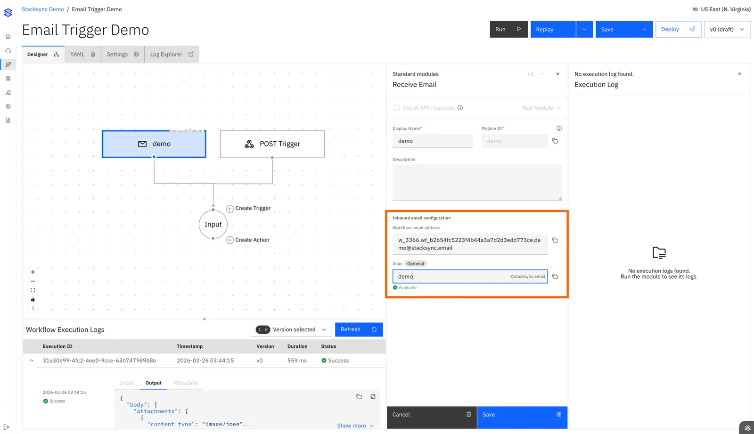
Task: Click the Deploy button
Action: point(678,29)
